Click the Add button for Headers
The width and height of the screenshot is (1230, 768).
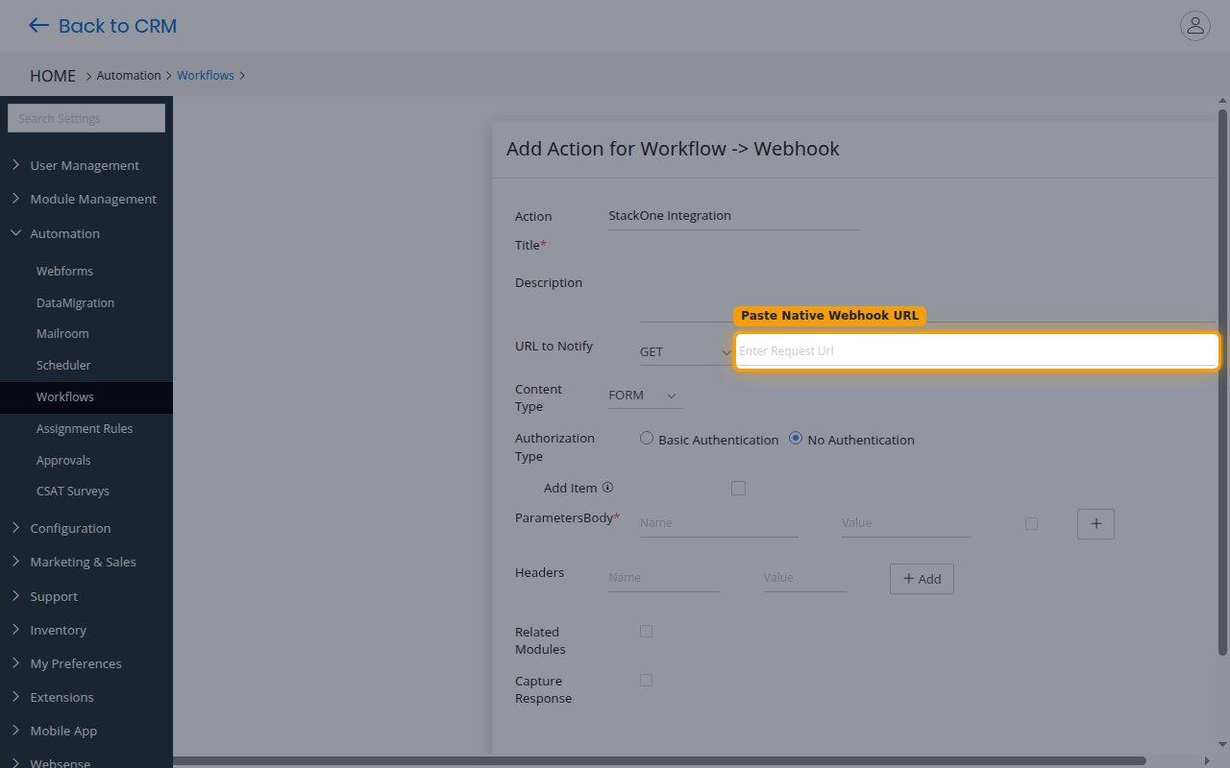click(922, 579)
